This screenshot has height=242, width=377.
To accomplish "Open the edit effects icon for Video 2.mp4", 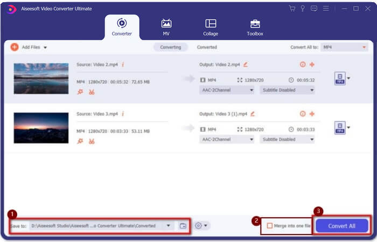I will 80,92.
